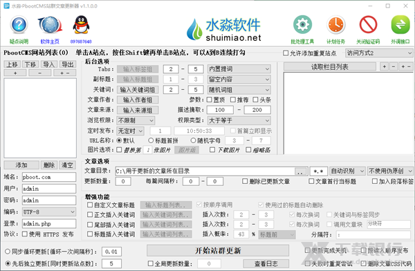The image size is (415, 271).
Task: Click the '−' button beside 读取栏目列表
Action: click(394, 66)
